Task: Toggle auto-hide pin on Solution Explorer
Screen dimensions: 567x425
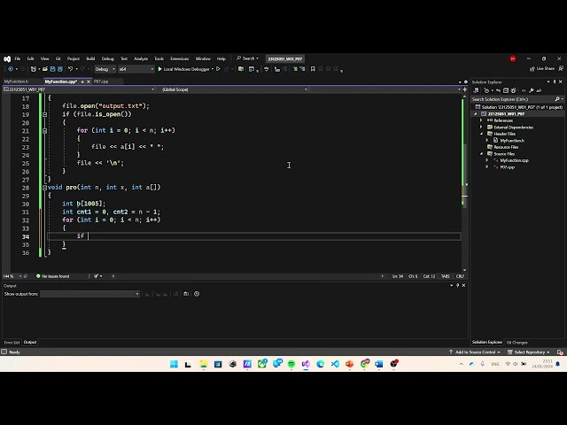Action: 555,82
